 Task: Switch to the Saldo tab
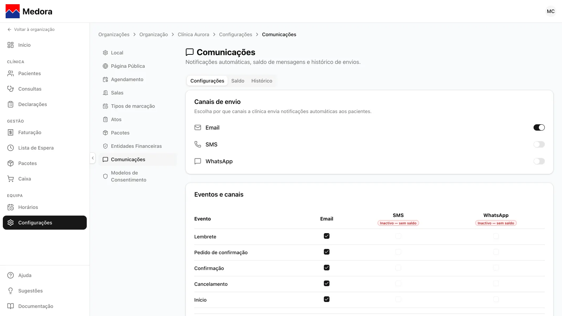pos(238,81)
